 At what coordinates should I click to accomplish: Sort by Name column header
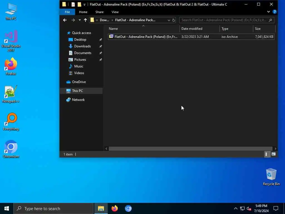(144, 29)
